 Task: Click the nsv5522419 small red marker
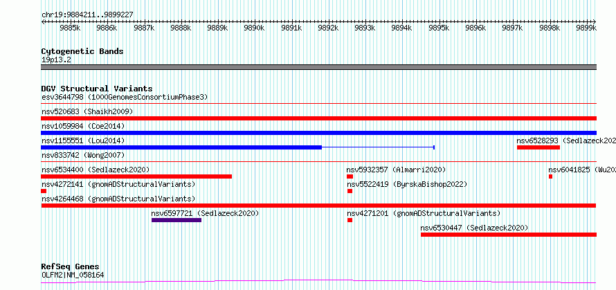(350, 191)
